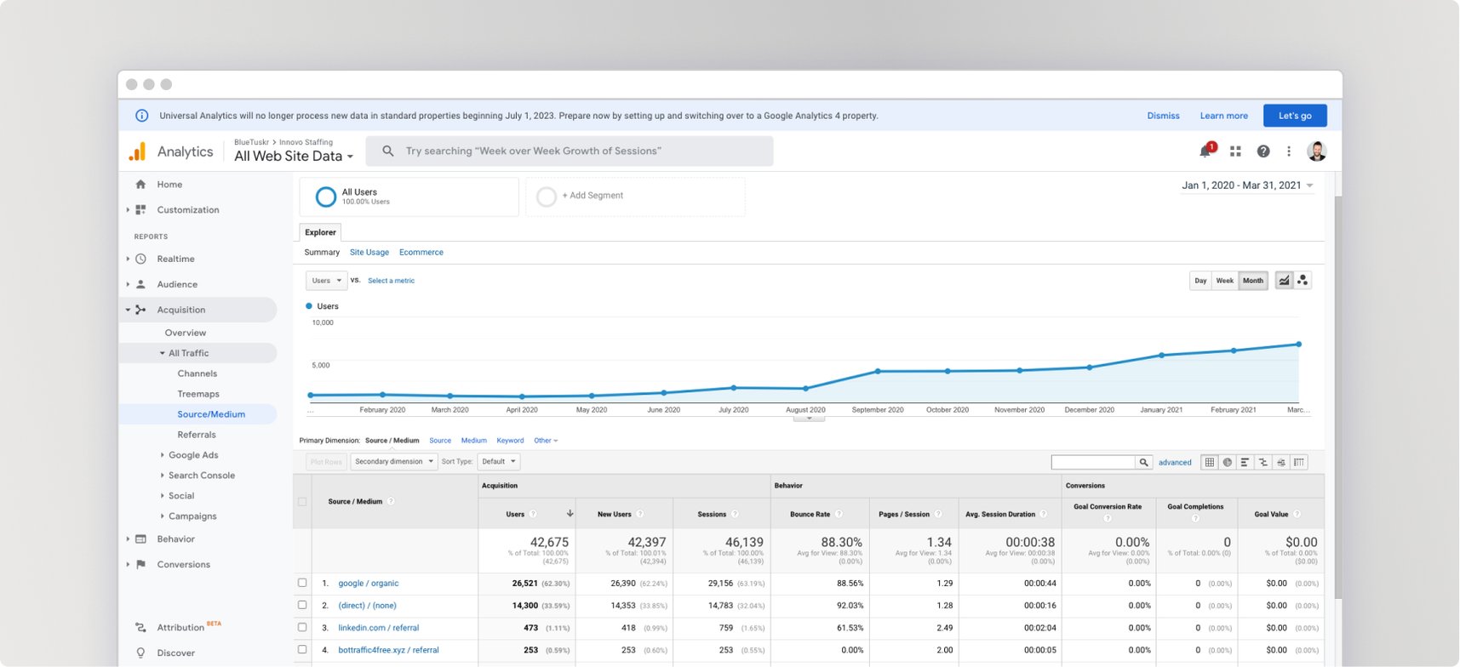Tick the (direct) / (none) row checkbox
The height and width of the screenshot is (667, 1460).
point(302,605)
